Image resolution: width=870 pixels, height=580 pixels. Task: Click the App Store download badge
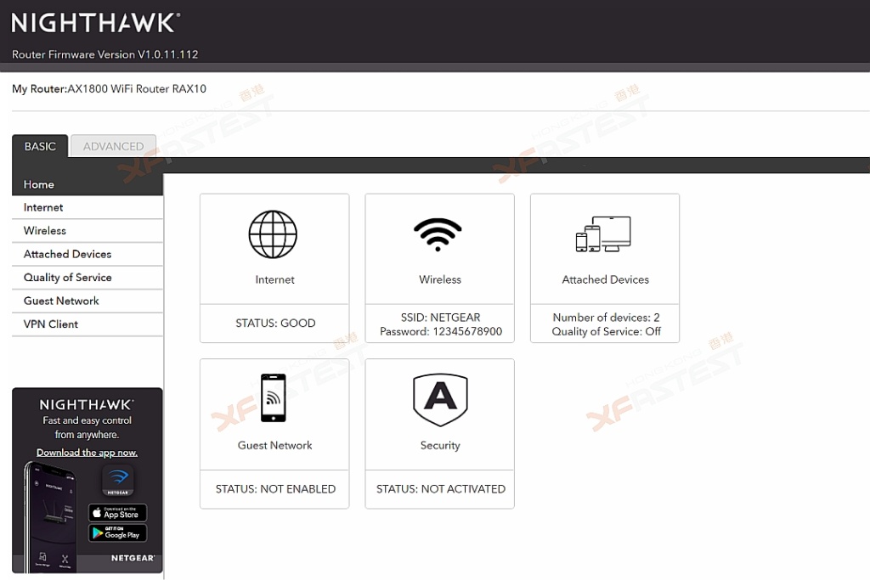[118, 513]
